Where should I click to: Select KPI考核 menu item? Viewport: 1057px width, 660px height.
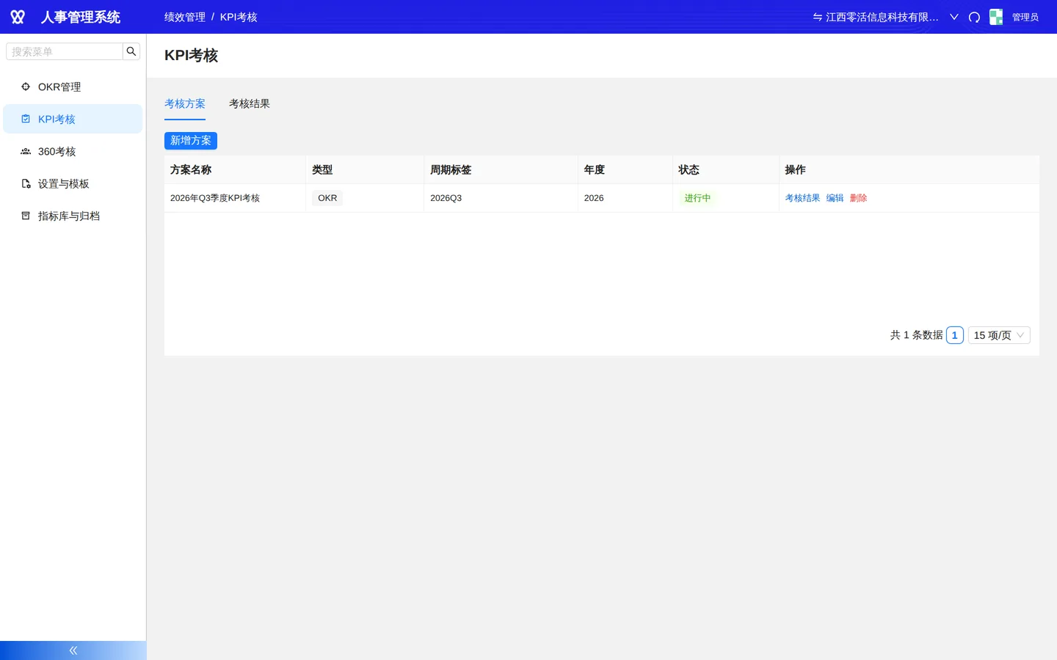[x=73, y=119]
